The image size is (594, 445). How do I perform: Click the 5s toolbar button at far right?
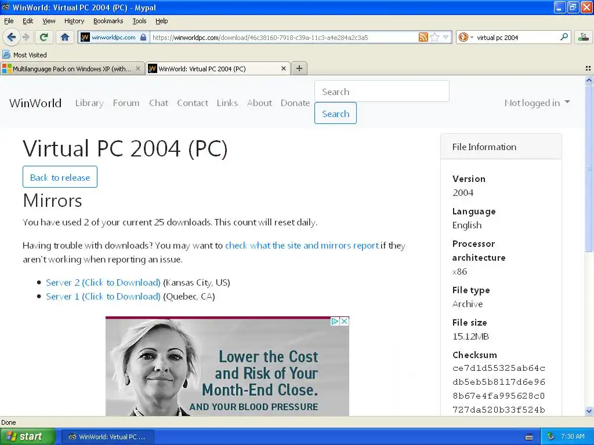pos(584,37)
